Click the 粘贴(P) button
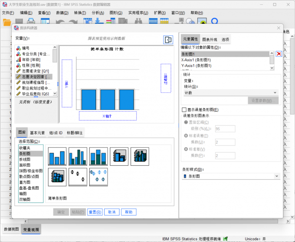 click(x=78, y=212)
